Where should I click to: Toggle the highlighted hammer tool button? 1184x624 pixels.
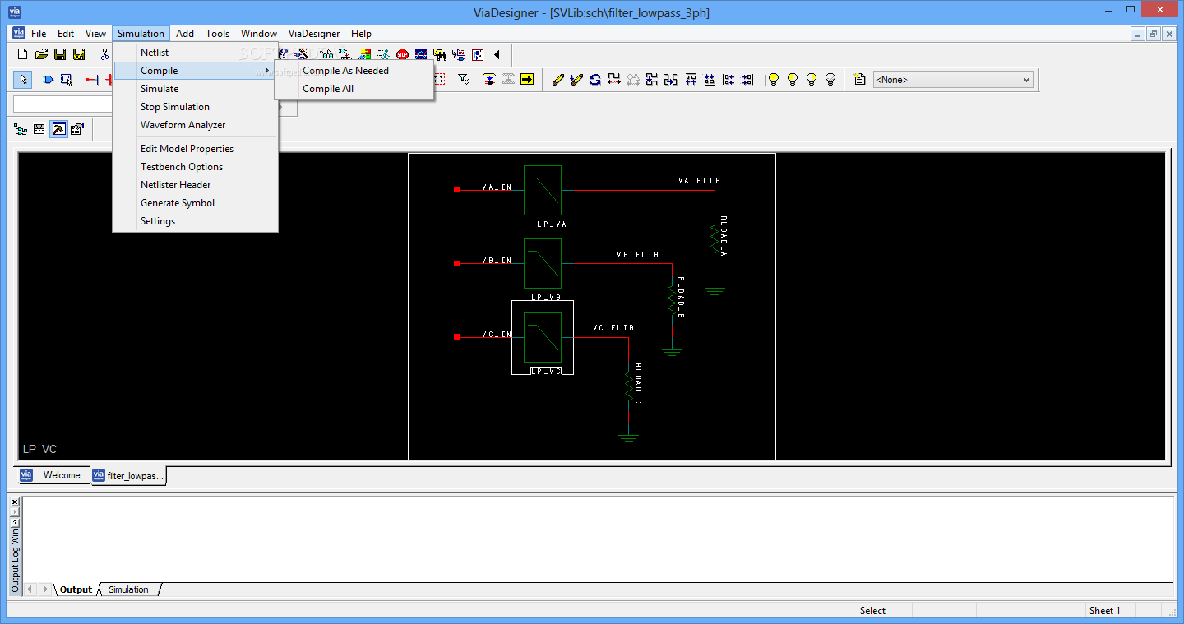pyautogui.click(x=58, y=129)
